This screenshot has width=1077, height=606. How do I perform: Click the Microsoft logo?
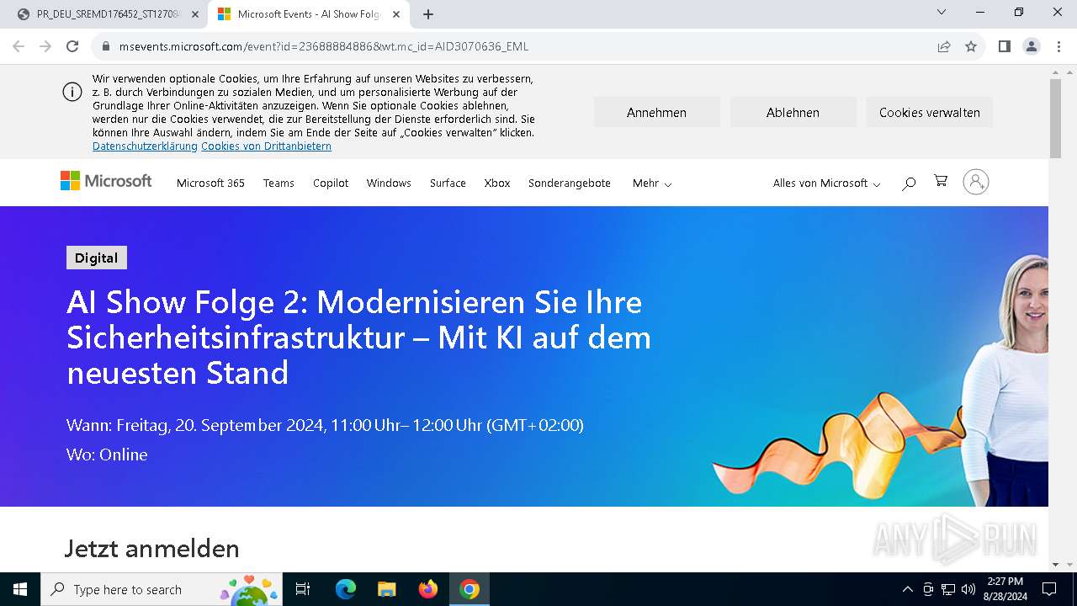(106, 181)
